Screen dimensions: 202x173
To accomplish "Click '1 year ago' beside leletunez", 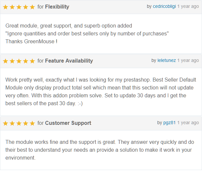I will pos(188,60).
